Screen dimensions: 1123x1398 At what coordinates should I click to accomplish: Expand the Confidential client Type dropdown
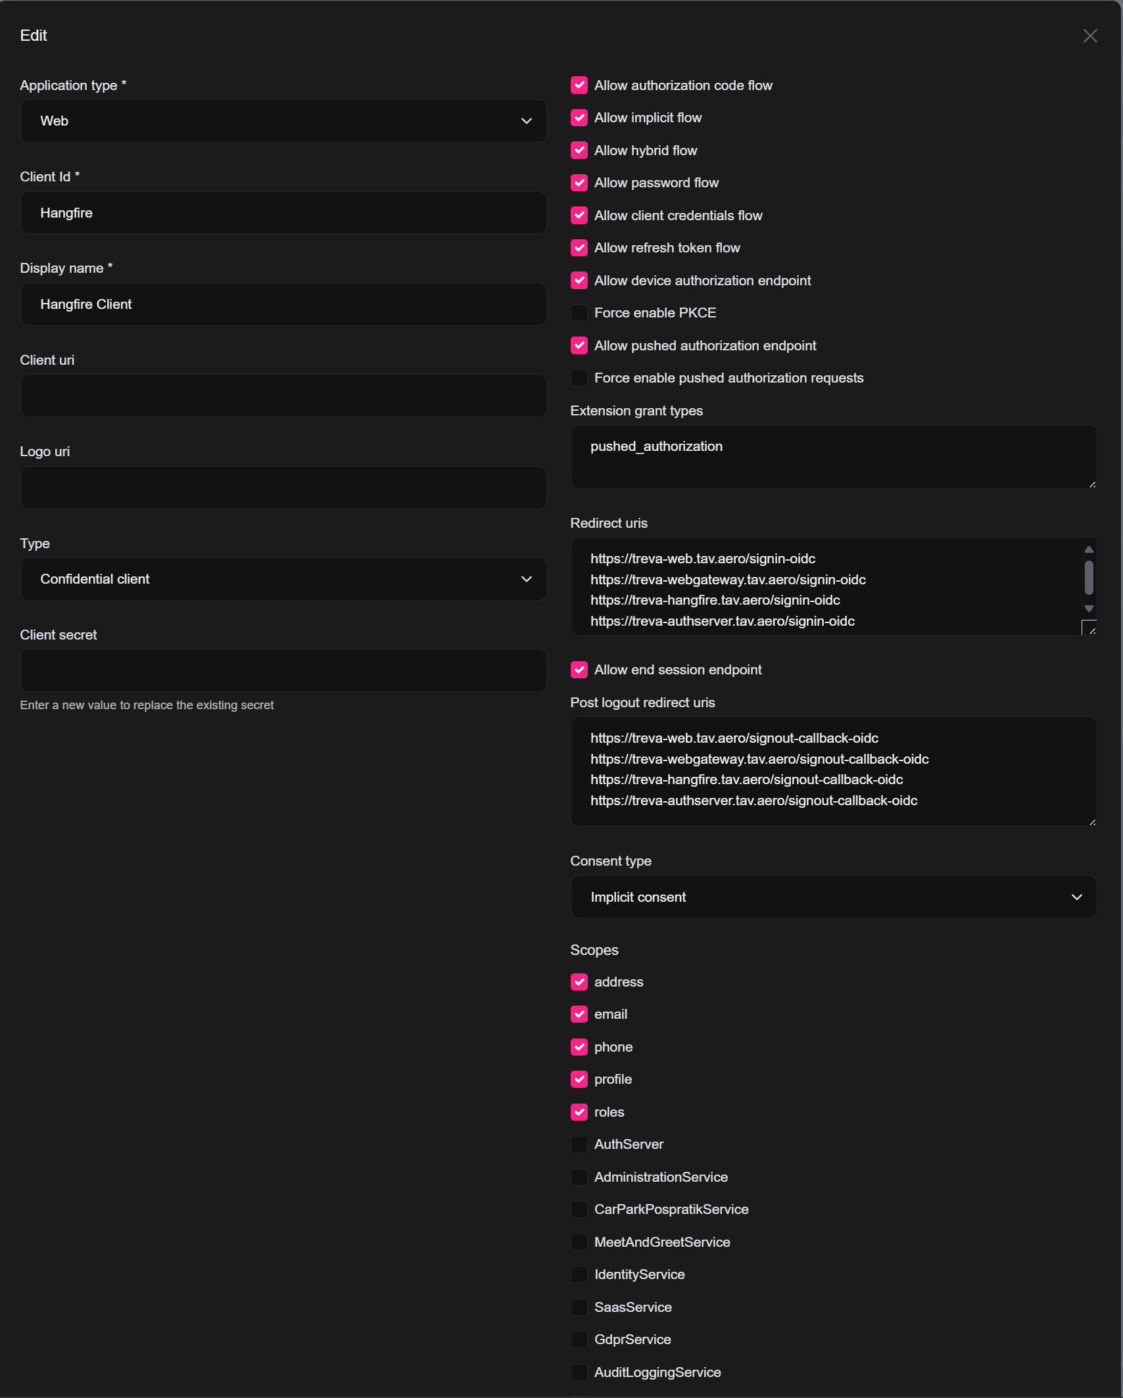tap(283, 579)
